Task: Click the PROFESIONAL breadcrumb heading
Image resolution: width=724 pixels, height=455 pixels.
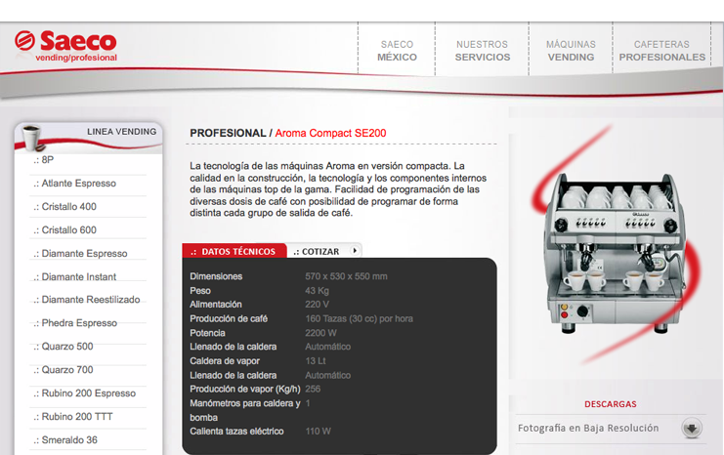Action: pyautogui.click(x=228, y=133)
